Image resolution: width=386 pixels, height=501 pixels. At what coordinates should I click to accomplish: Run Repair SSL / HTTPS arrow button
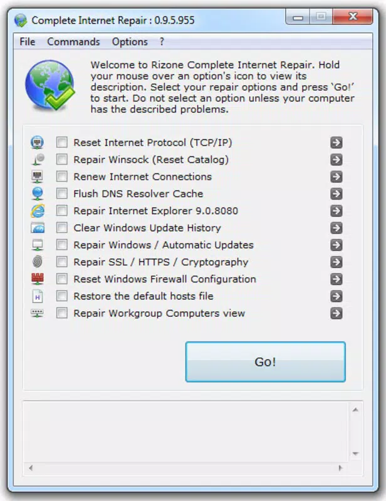pyautogui.click(x=336, y=262)
